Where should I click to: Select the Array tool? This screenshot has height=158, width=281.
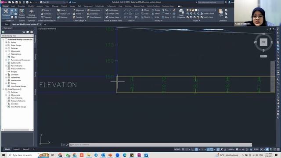point(166,17)
